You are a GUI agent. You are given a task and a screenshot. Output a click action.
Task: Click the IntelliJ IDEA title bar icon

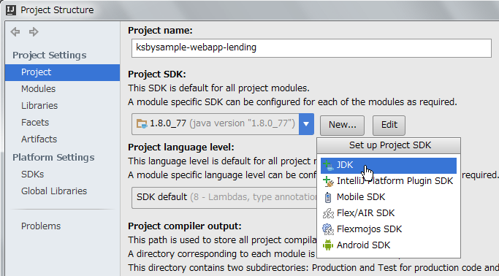[11, 10]
